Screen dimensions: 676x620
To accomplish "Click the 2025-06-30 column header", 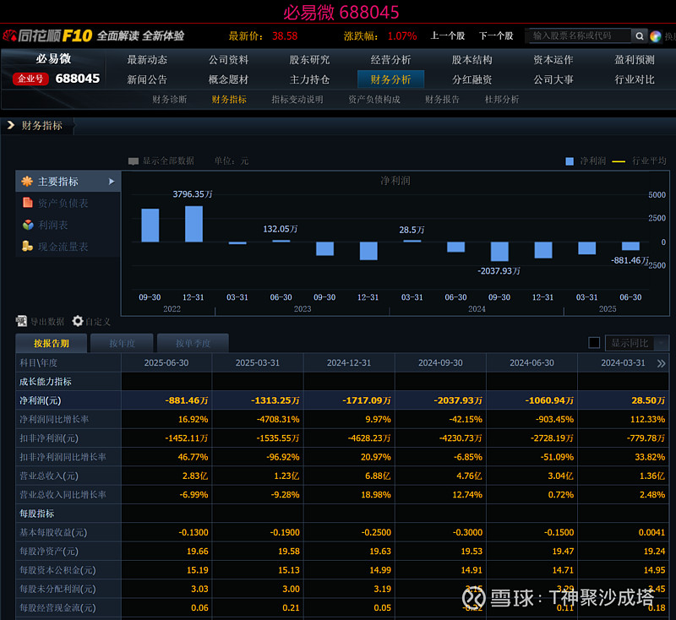I will [166, 362].
